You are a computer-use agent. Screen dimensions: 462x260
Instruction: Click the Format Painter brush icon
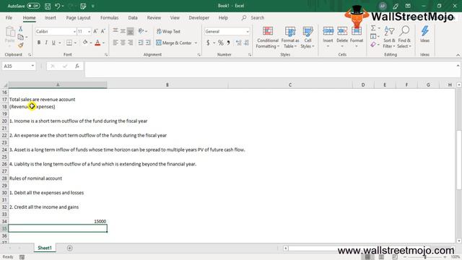coord(20,45)
